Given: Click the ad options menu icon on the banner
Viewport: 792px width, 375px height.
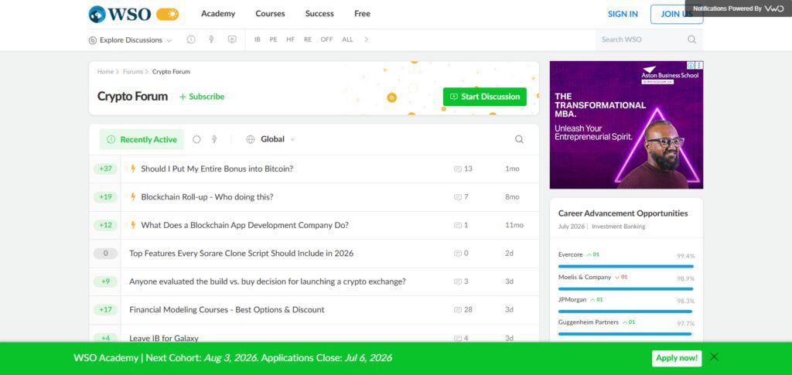Looking at the screenshot, I should pos(699,65).
